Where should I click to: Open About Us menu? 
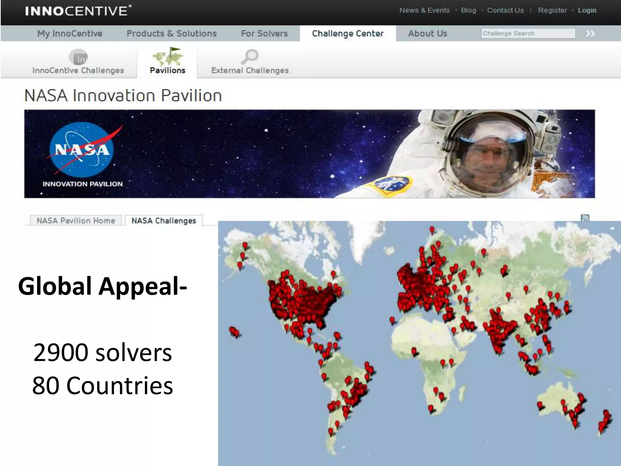point(428,33)
